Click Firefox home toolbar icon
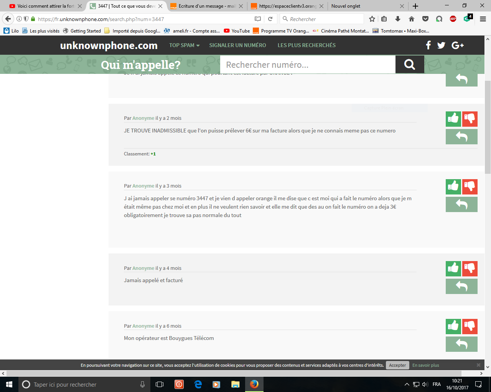Screen dimensions: 491x392 tap(412, 19)
